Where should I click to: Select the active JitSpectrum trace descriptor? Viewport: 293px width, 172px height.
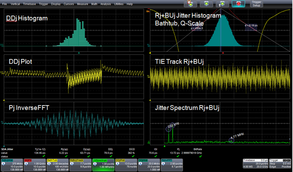click(x=103, y=165)
